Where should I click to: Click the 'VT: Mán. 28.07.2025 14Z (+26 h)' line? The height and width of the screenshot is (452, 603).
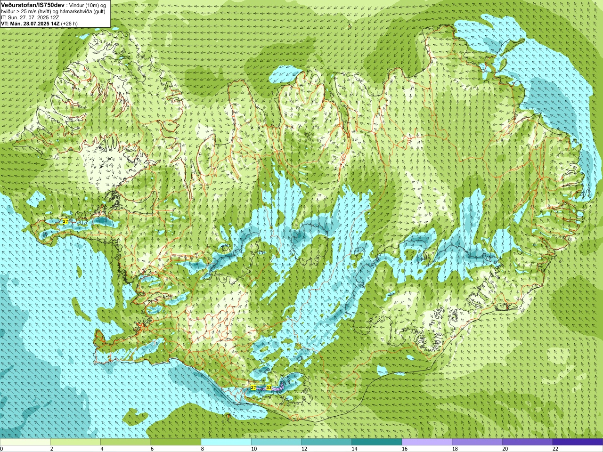39,24
